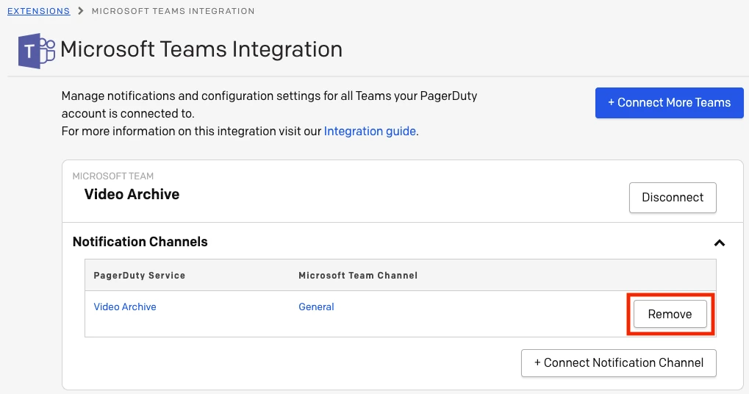The width and height of the screenshot is (749, 394).
Task: Click the Microsoft Teams logo icon
Action: pyautogui.click(x=36, y=51)
